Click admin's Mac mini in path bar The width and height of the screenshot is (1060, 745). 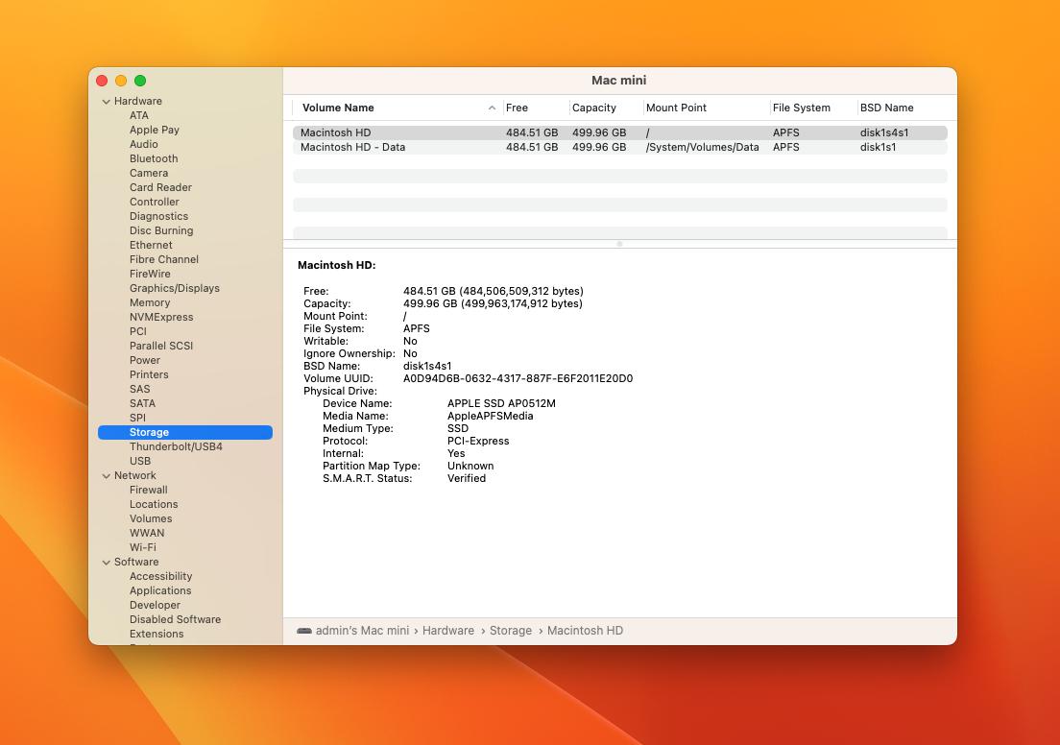(362, 631)
